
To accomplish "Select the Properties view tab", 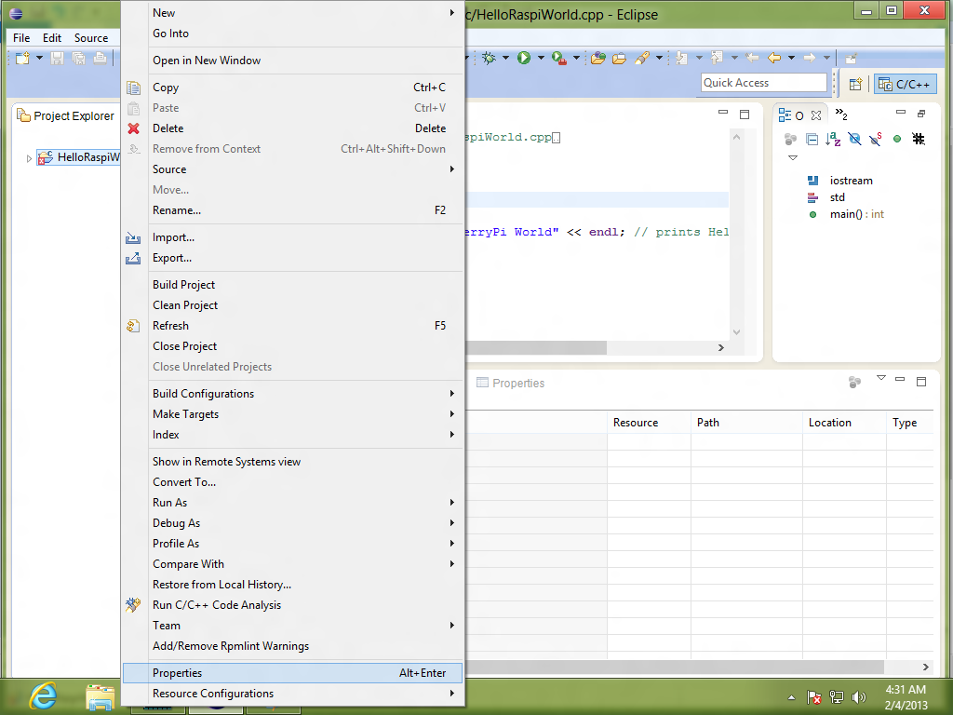I will 511,383.
